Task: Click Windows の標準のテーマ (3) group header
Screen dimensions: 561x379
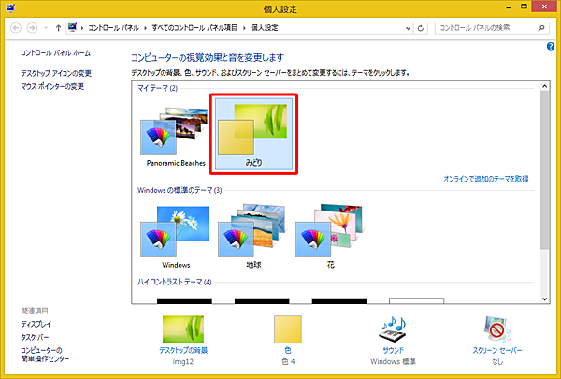Action: 180,190
